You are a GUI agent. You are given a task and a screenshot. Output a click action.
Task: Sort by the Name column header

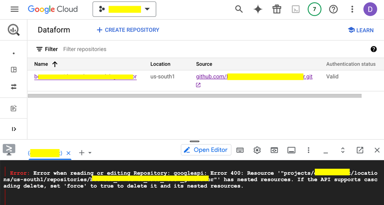(41, 64)
